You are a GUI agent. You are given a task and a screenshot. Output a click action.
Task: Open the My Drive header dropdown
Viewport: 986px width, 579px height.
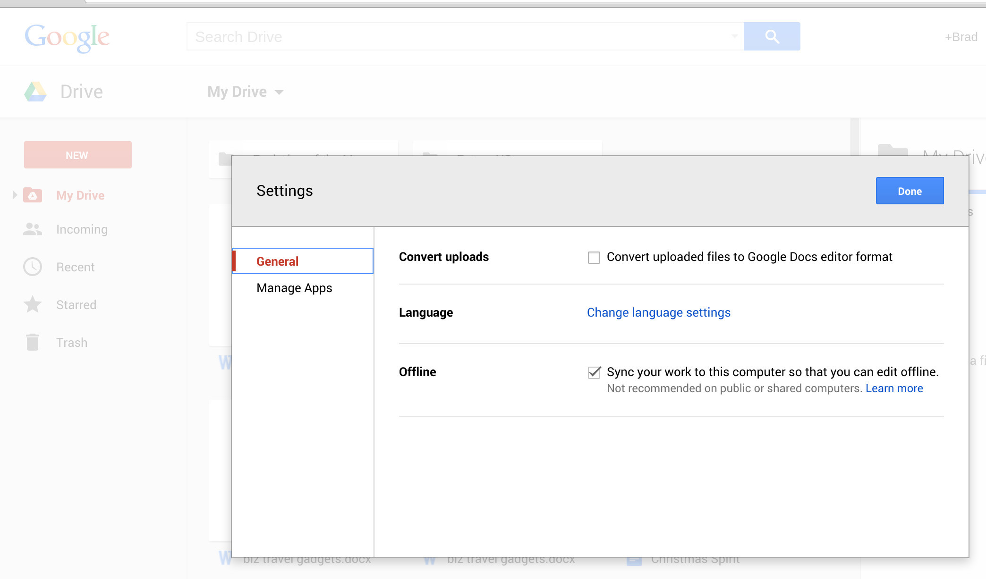tap(246, 92)
